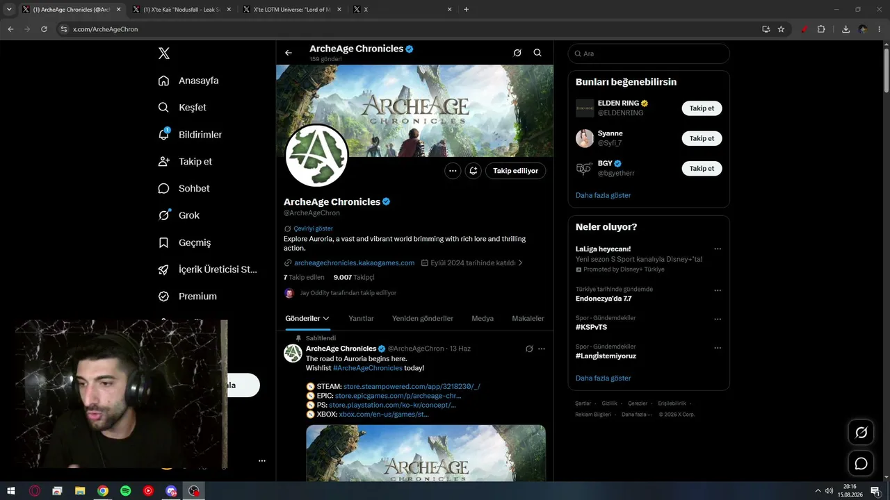
Task: Click the Takip et sidebar item
Action: click(x=185, y=162)
